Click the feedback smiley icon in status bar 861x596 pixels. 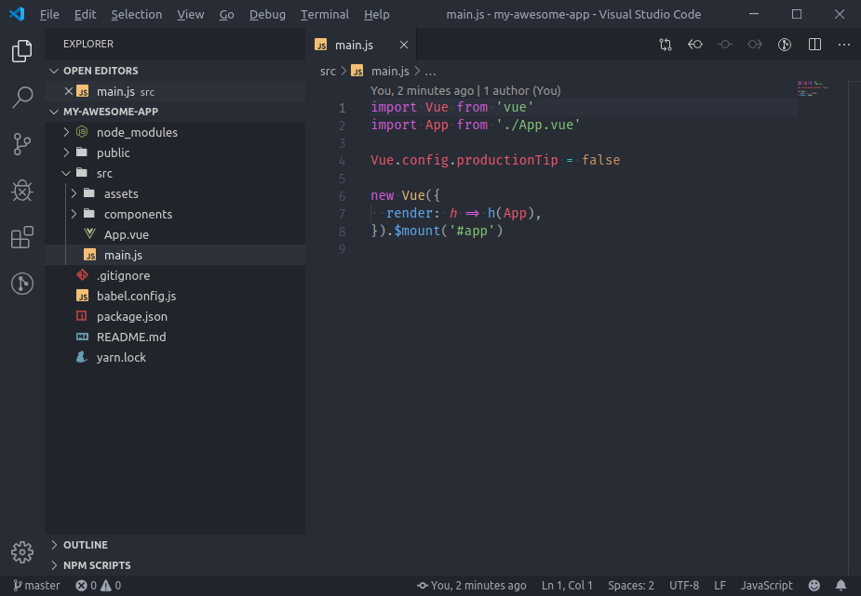click(814, 586)
